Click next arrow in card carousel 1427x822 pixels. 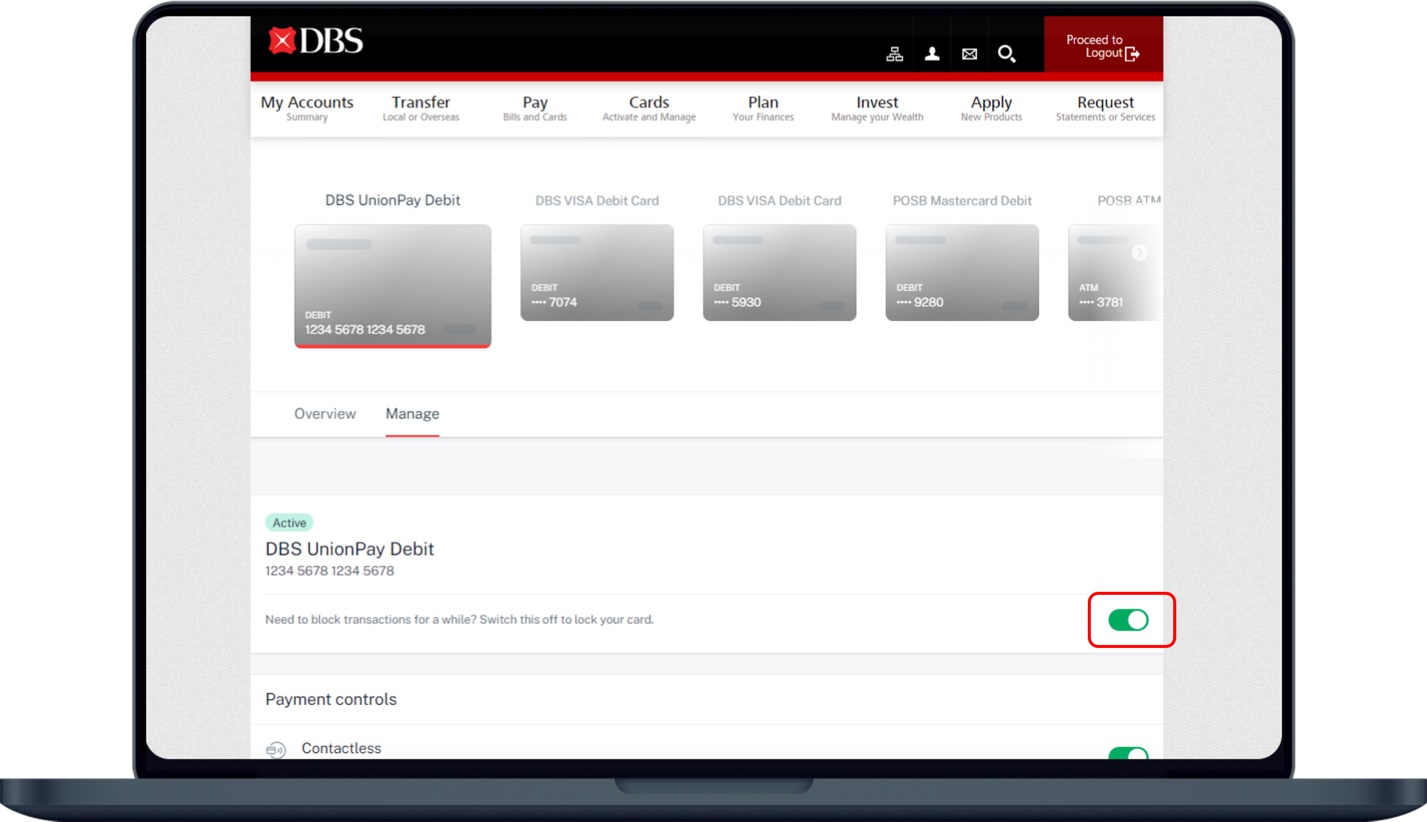[1139, 252]
